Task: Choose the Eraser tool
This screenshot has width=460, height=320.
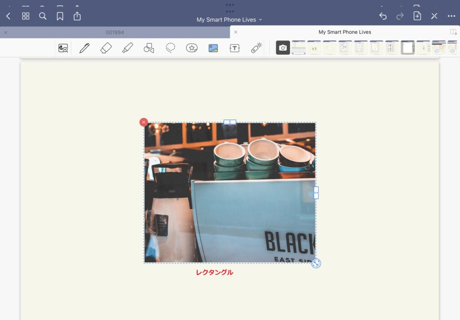Action: (x=106, y=48)
